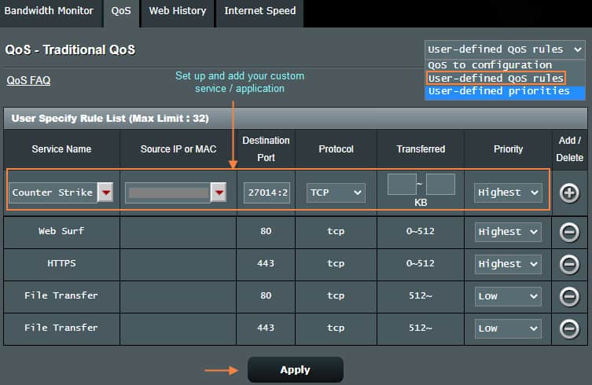The width and height of the screenshot is (592, 385).
Task: Change Web Surf priority dropdown
Action: click(508, 232)
